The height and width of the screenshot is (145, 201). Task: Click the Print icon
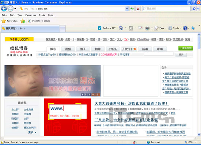(147, 28)
